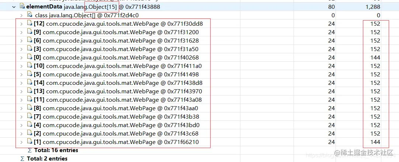Click the sigma icon beside Total: 2 entries

point(22,159)
